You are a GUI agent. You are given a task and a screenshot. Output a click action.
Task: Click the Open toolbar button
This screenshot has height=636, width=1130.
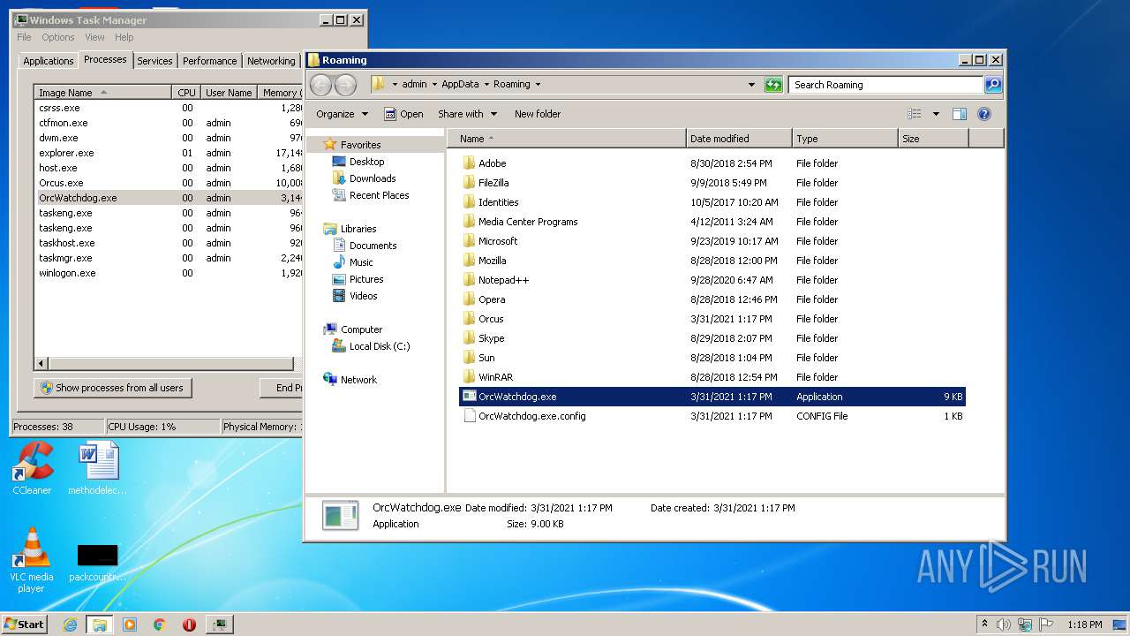403,114
